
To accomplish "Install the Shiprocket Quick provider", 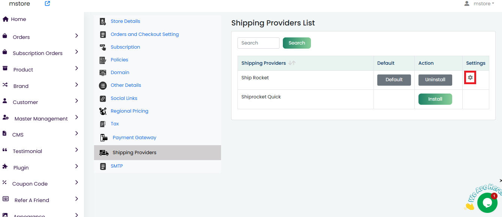I will click(435, 99).
